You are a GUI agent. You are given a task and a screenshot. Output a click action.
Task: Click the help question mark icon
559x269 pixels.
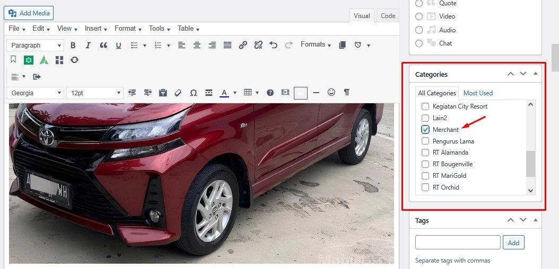[270, 93]
